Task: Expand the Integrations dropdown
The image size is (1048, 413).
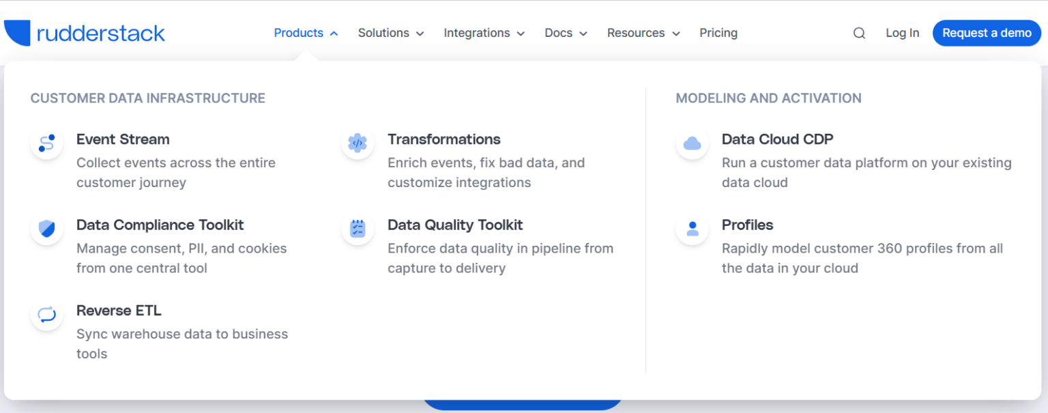Action: click(x=484, y=33)
